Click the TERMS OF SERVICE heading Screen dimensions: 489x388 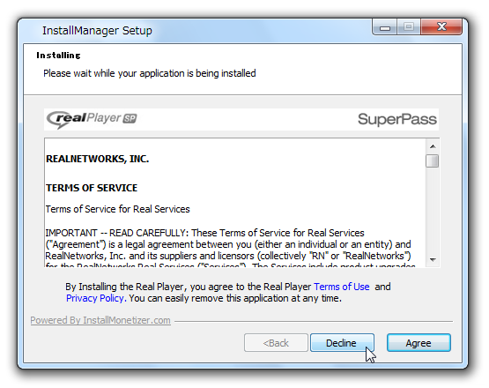click(x=92, y=188)
